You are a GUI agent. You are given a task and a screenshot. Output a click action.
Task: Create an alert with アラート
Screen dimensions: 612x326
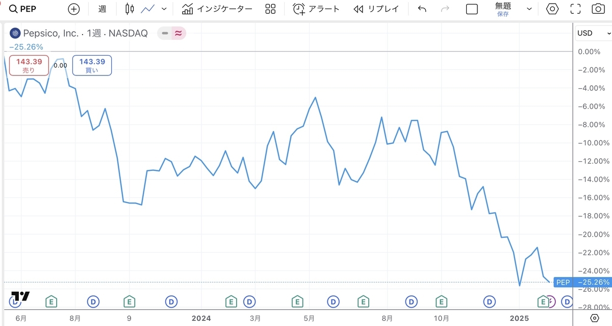tap(316, 9)
